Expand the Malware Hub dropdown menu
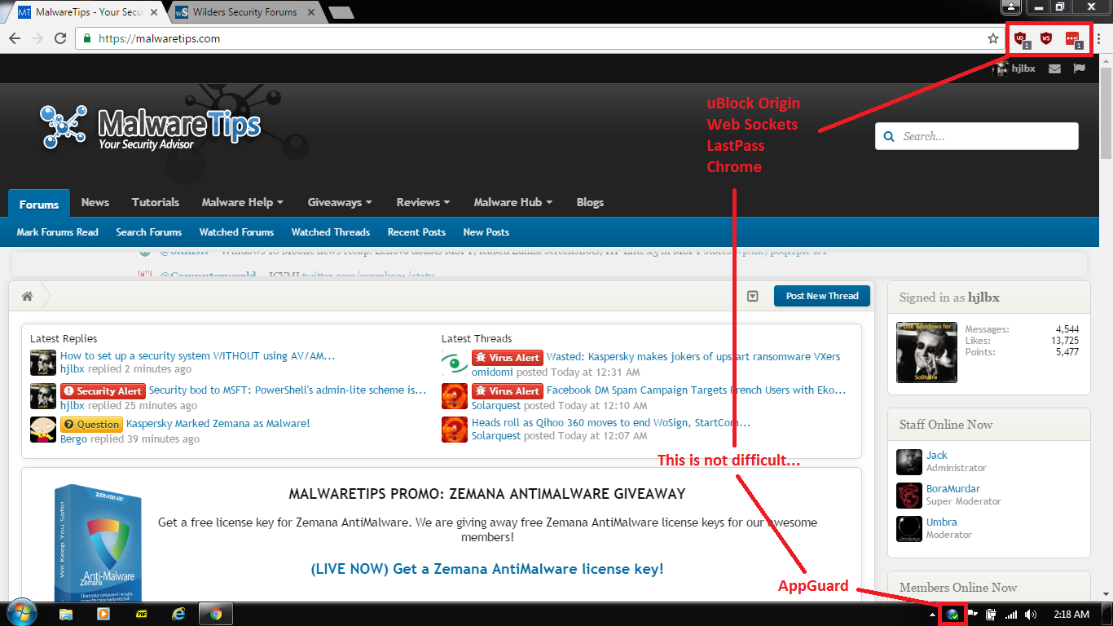The image size is (1113, 626). click(x=513, y=202)
